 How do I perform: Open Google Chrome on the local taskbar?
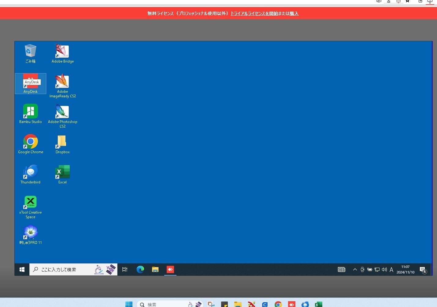click(x=278, y=304)
